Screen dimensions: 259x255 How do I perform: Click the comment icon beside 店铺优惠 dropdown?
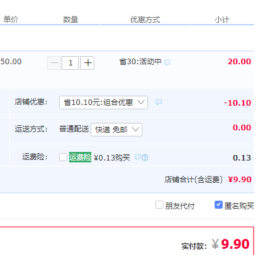click(x=158, y=102)
